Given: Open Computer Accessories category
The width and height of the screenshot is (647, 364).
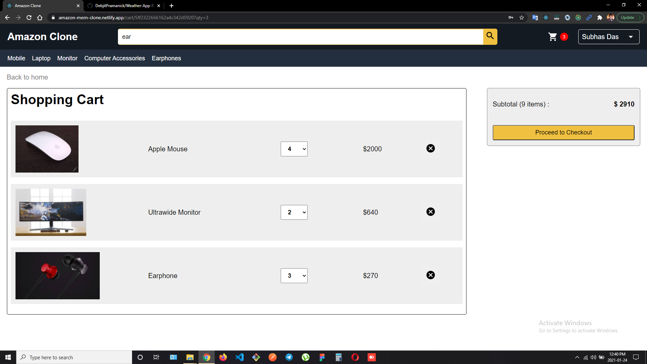Looking at the screenshot, I should point(115,58).
